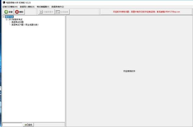
Task: Click the red X 删除 (Delete) button
Action: 19,12
